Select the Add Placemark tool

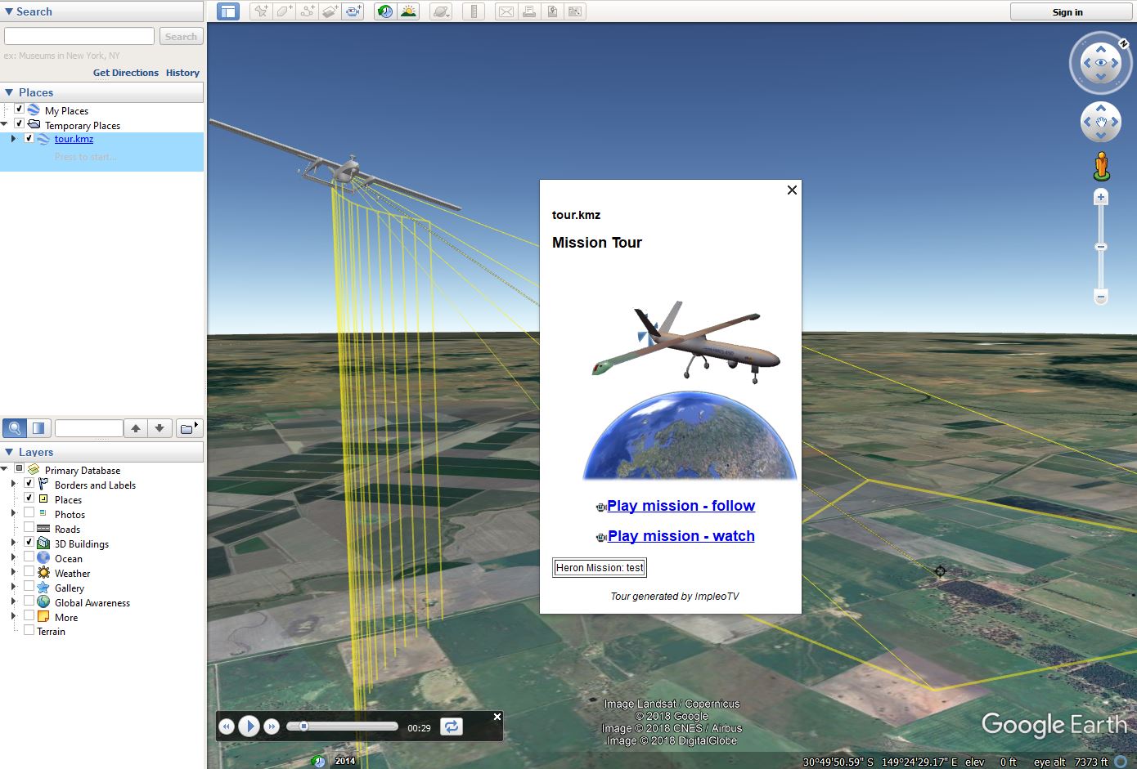(x=261, y=11)
